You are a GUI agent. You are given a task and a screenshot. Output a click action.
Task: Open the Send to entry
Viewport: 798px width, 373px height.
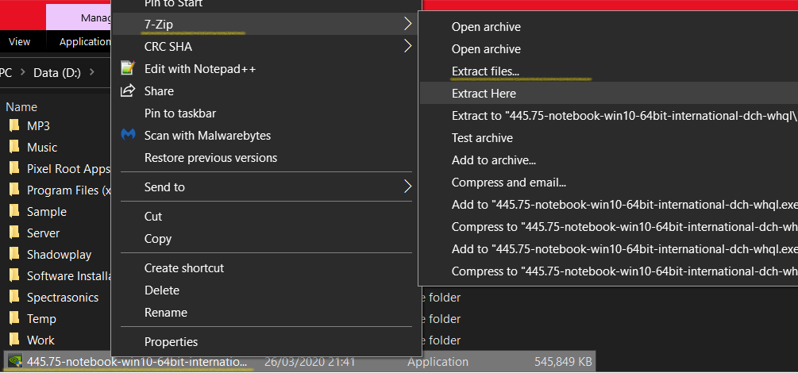pyautogui.click(x=266, y=186)
